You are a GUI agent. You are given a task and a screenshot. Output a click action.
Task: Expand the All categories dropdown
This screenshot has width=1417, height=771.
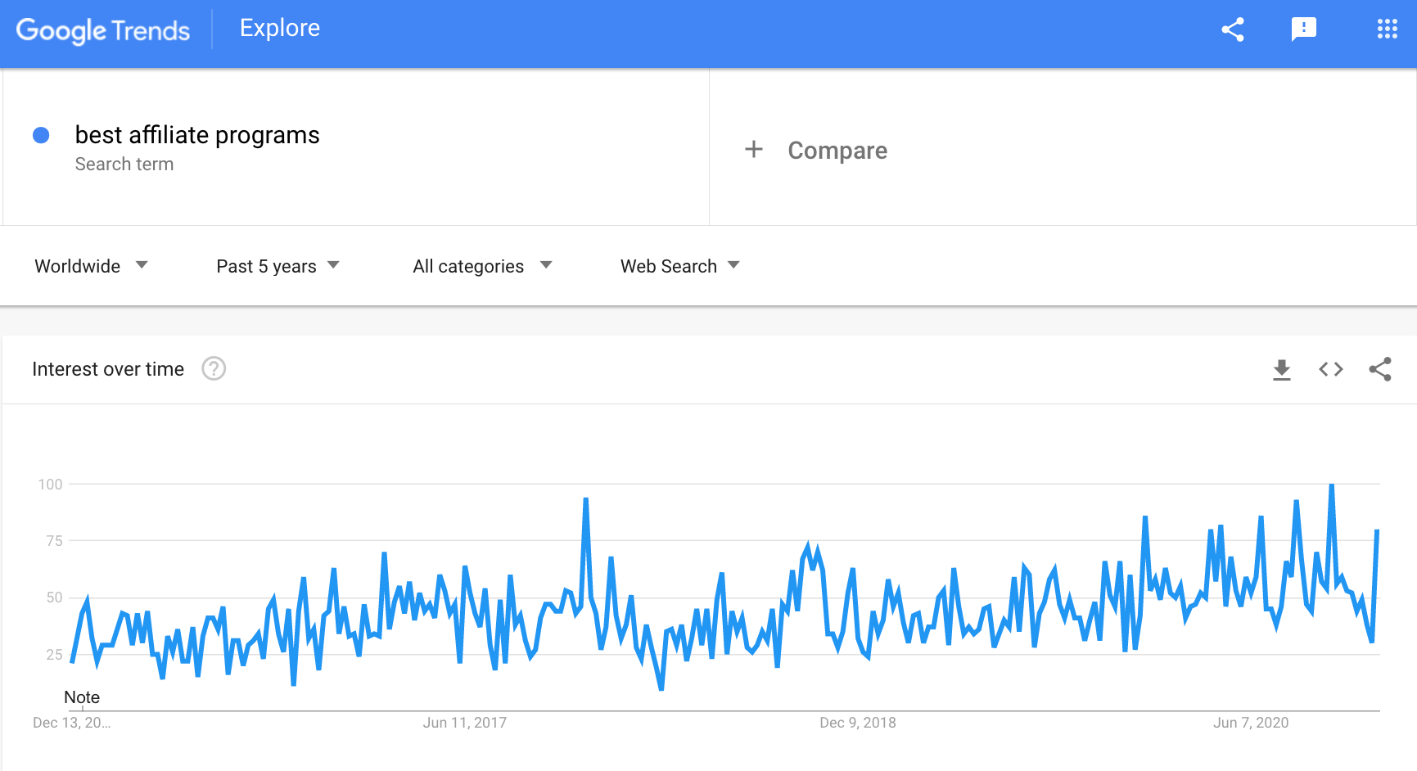pyautogui.click(x=482, y=266)
